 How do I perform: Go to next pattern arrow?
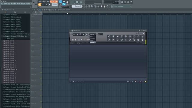83,6
